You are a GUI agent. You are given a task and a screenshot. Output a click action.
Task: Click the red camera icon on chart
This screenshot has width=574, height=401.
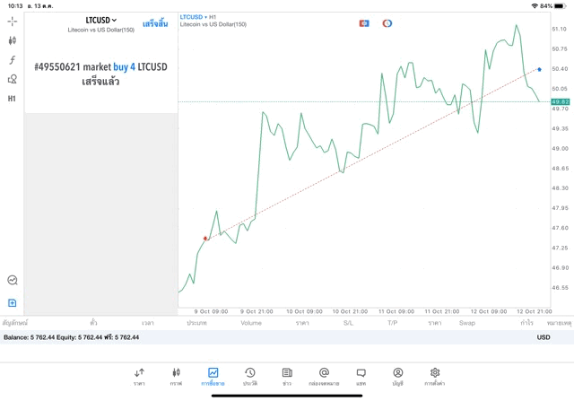coord(364,23)
